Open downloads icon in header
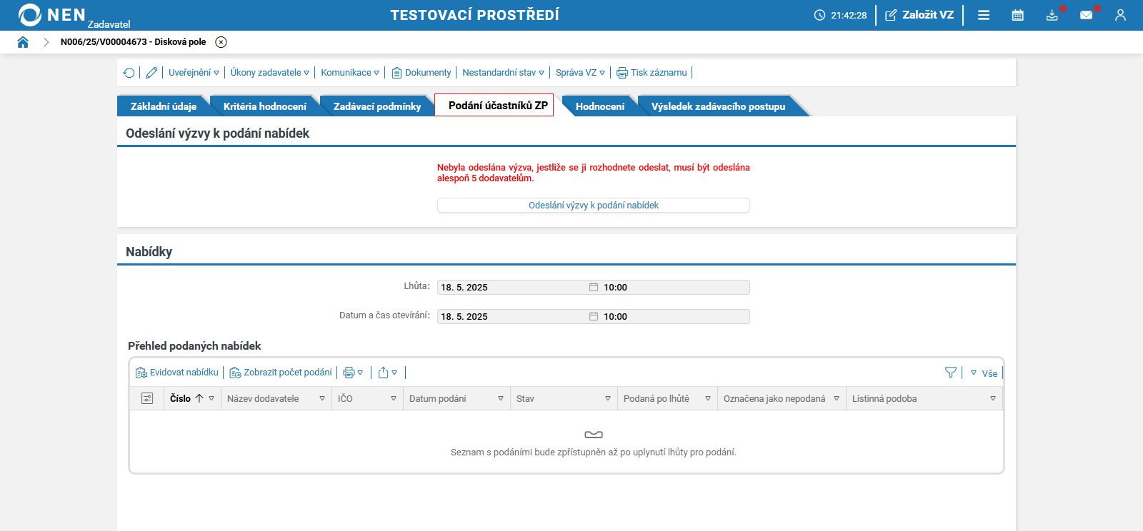 tap(1052, 15)
